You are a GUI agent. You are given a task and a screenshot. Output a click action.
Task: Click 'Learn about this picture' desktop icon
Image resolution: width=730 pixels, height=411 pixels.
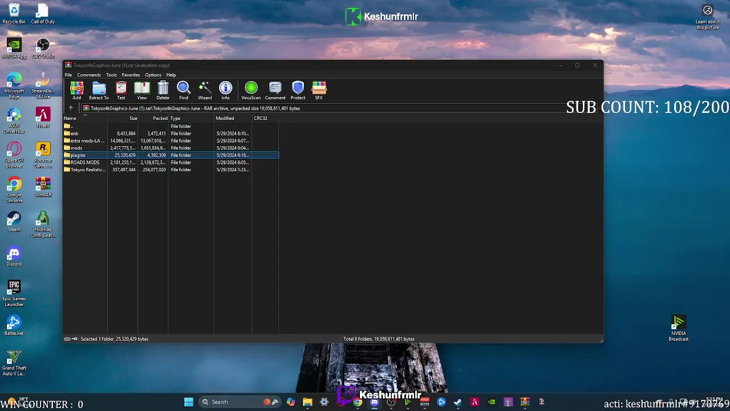pos(708,17)
